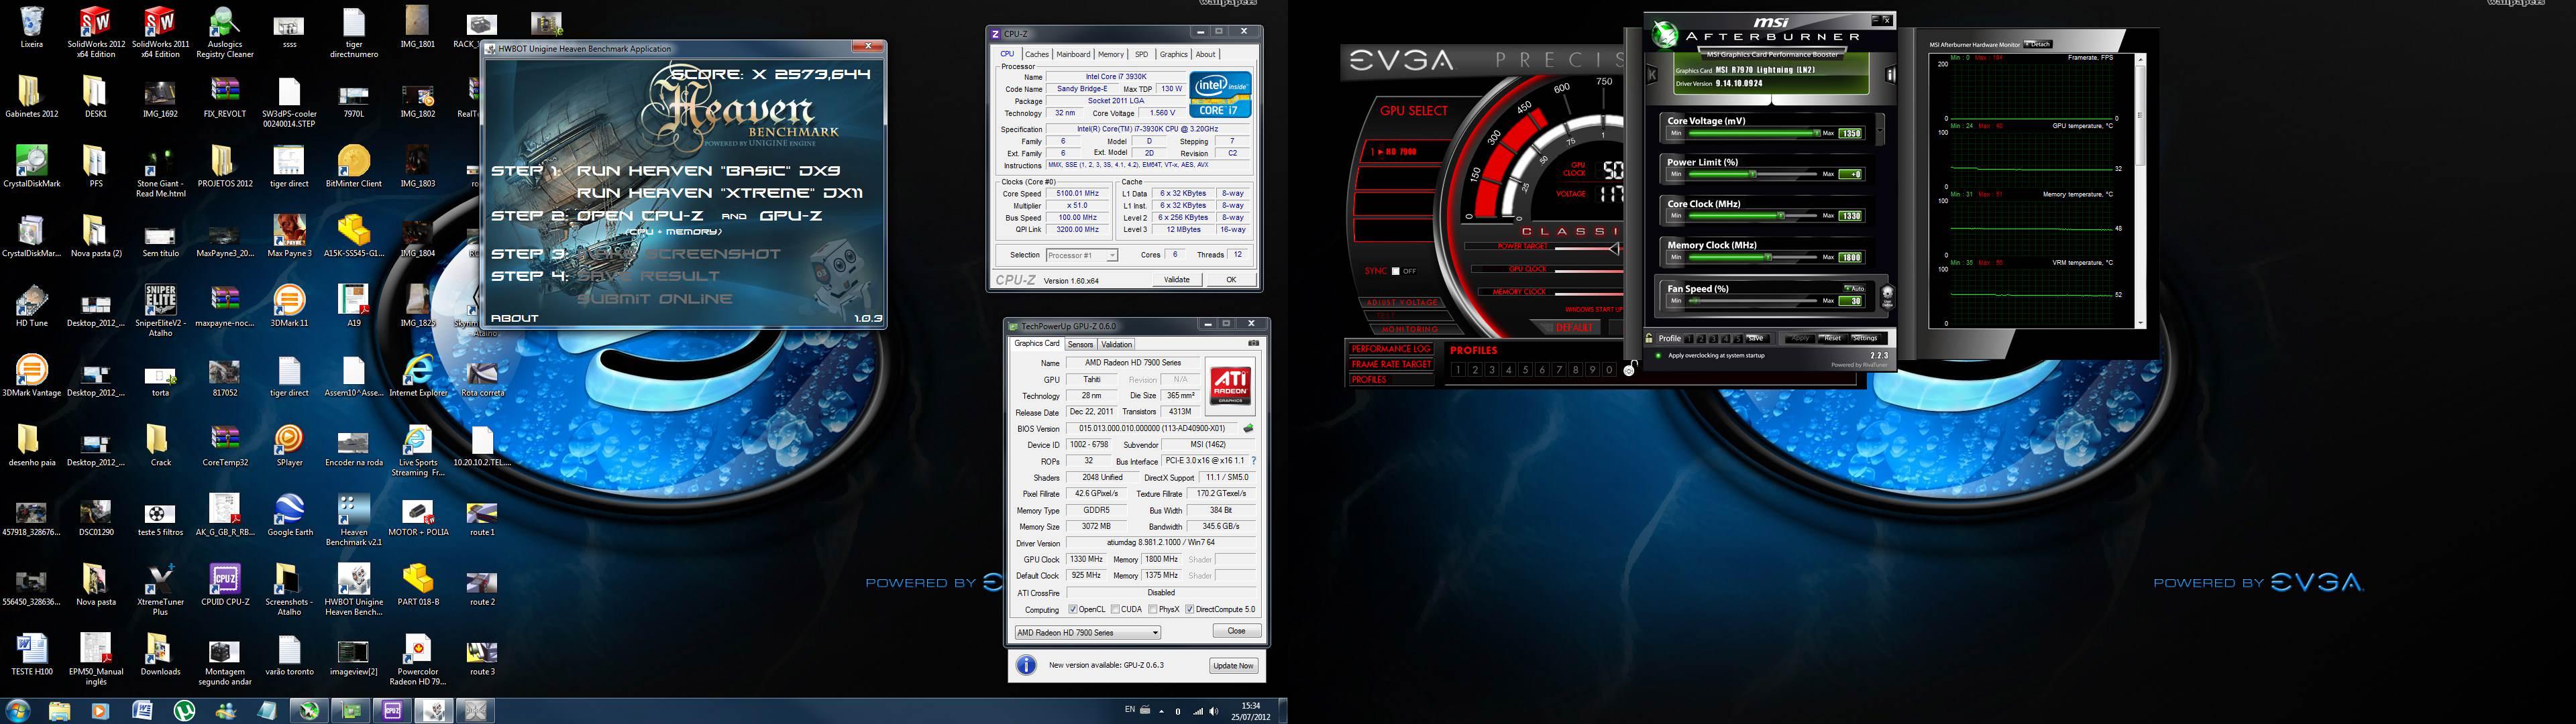Open PERFORMANCE LOG in EVGA Precision

[x=1391, y=349]
